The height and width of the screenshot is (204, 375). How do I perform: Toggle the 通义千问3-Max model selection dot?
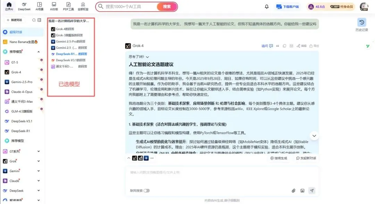coord(41,99)
